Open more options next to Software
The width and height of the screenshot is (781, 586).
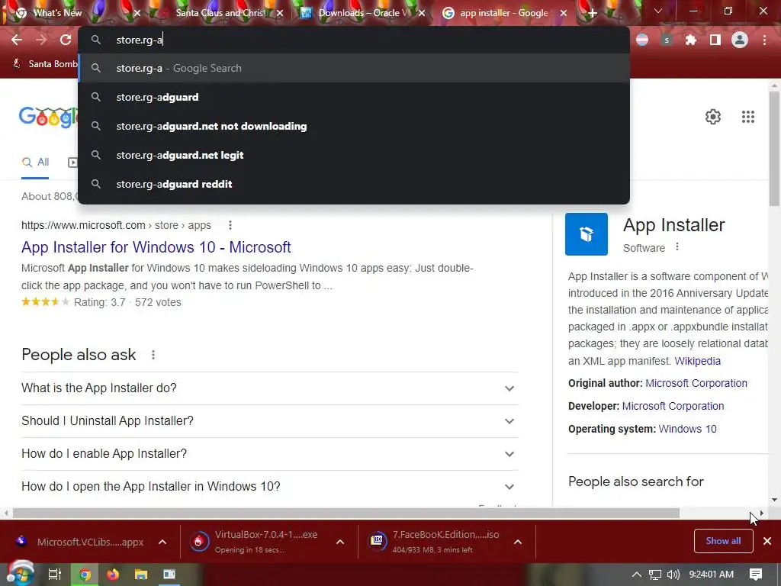[x=677, y=246]
